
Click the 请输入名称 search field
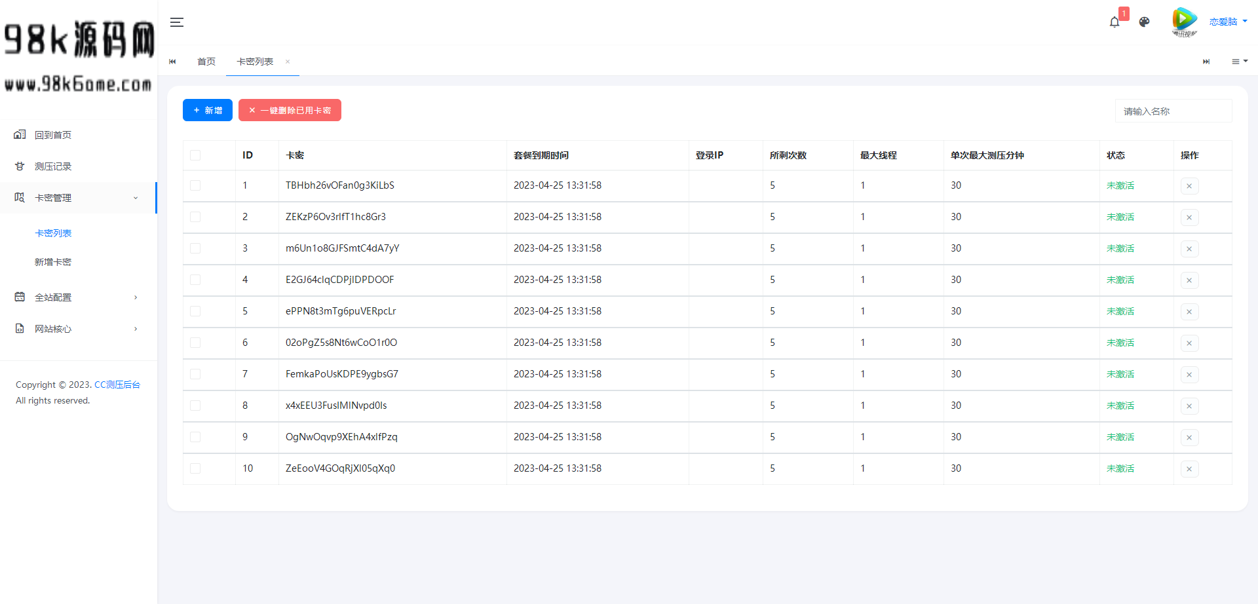(x=1173, y=111)
